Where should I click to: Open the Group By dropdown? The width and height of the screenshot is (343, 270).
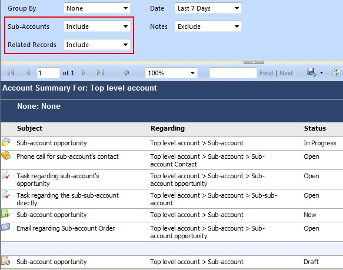[97, 8]
